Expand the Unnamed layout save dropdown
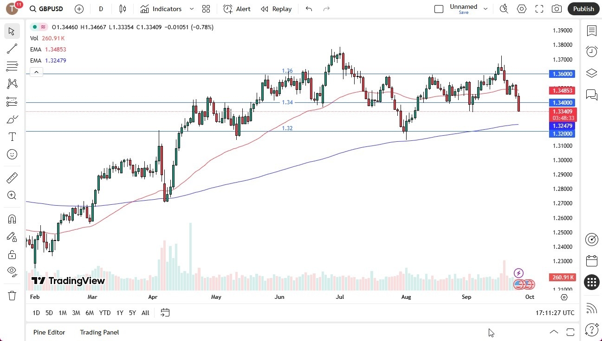Viewport: 602px width, 341px height. coord(485,8)
